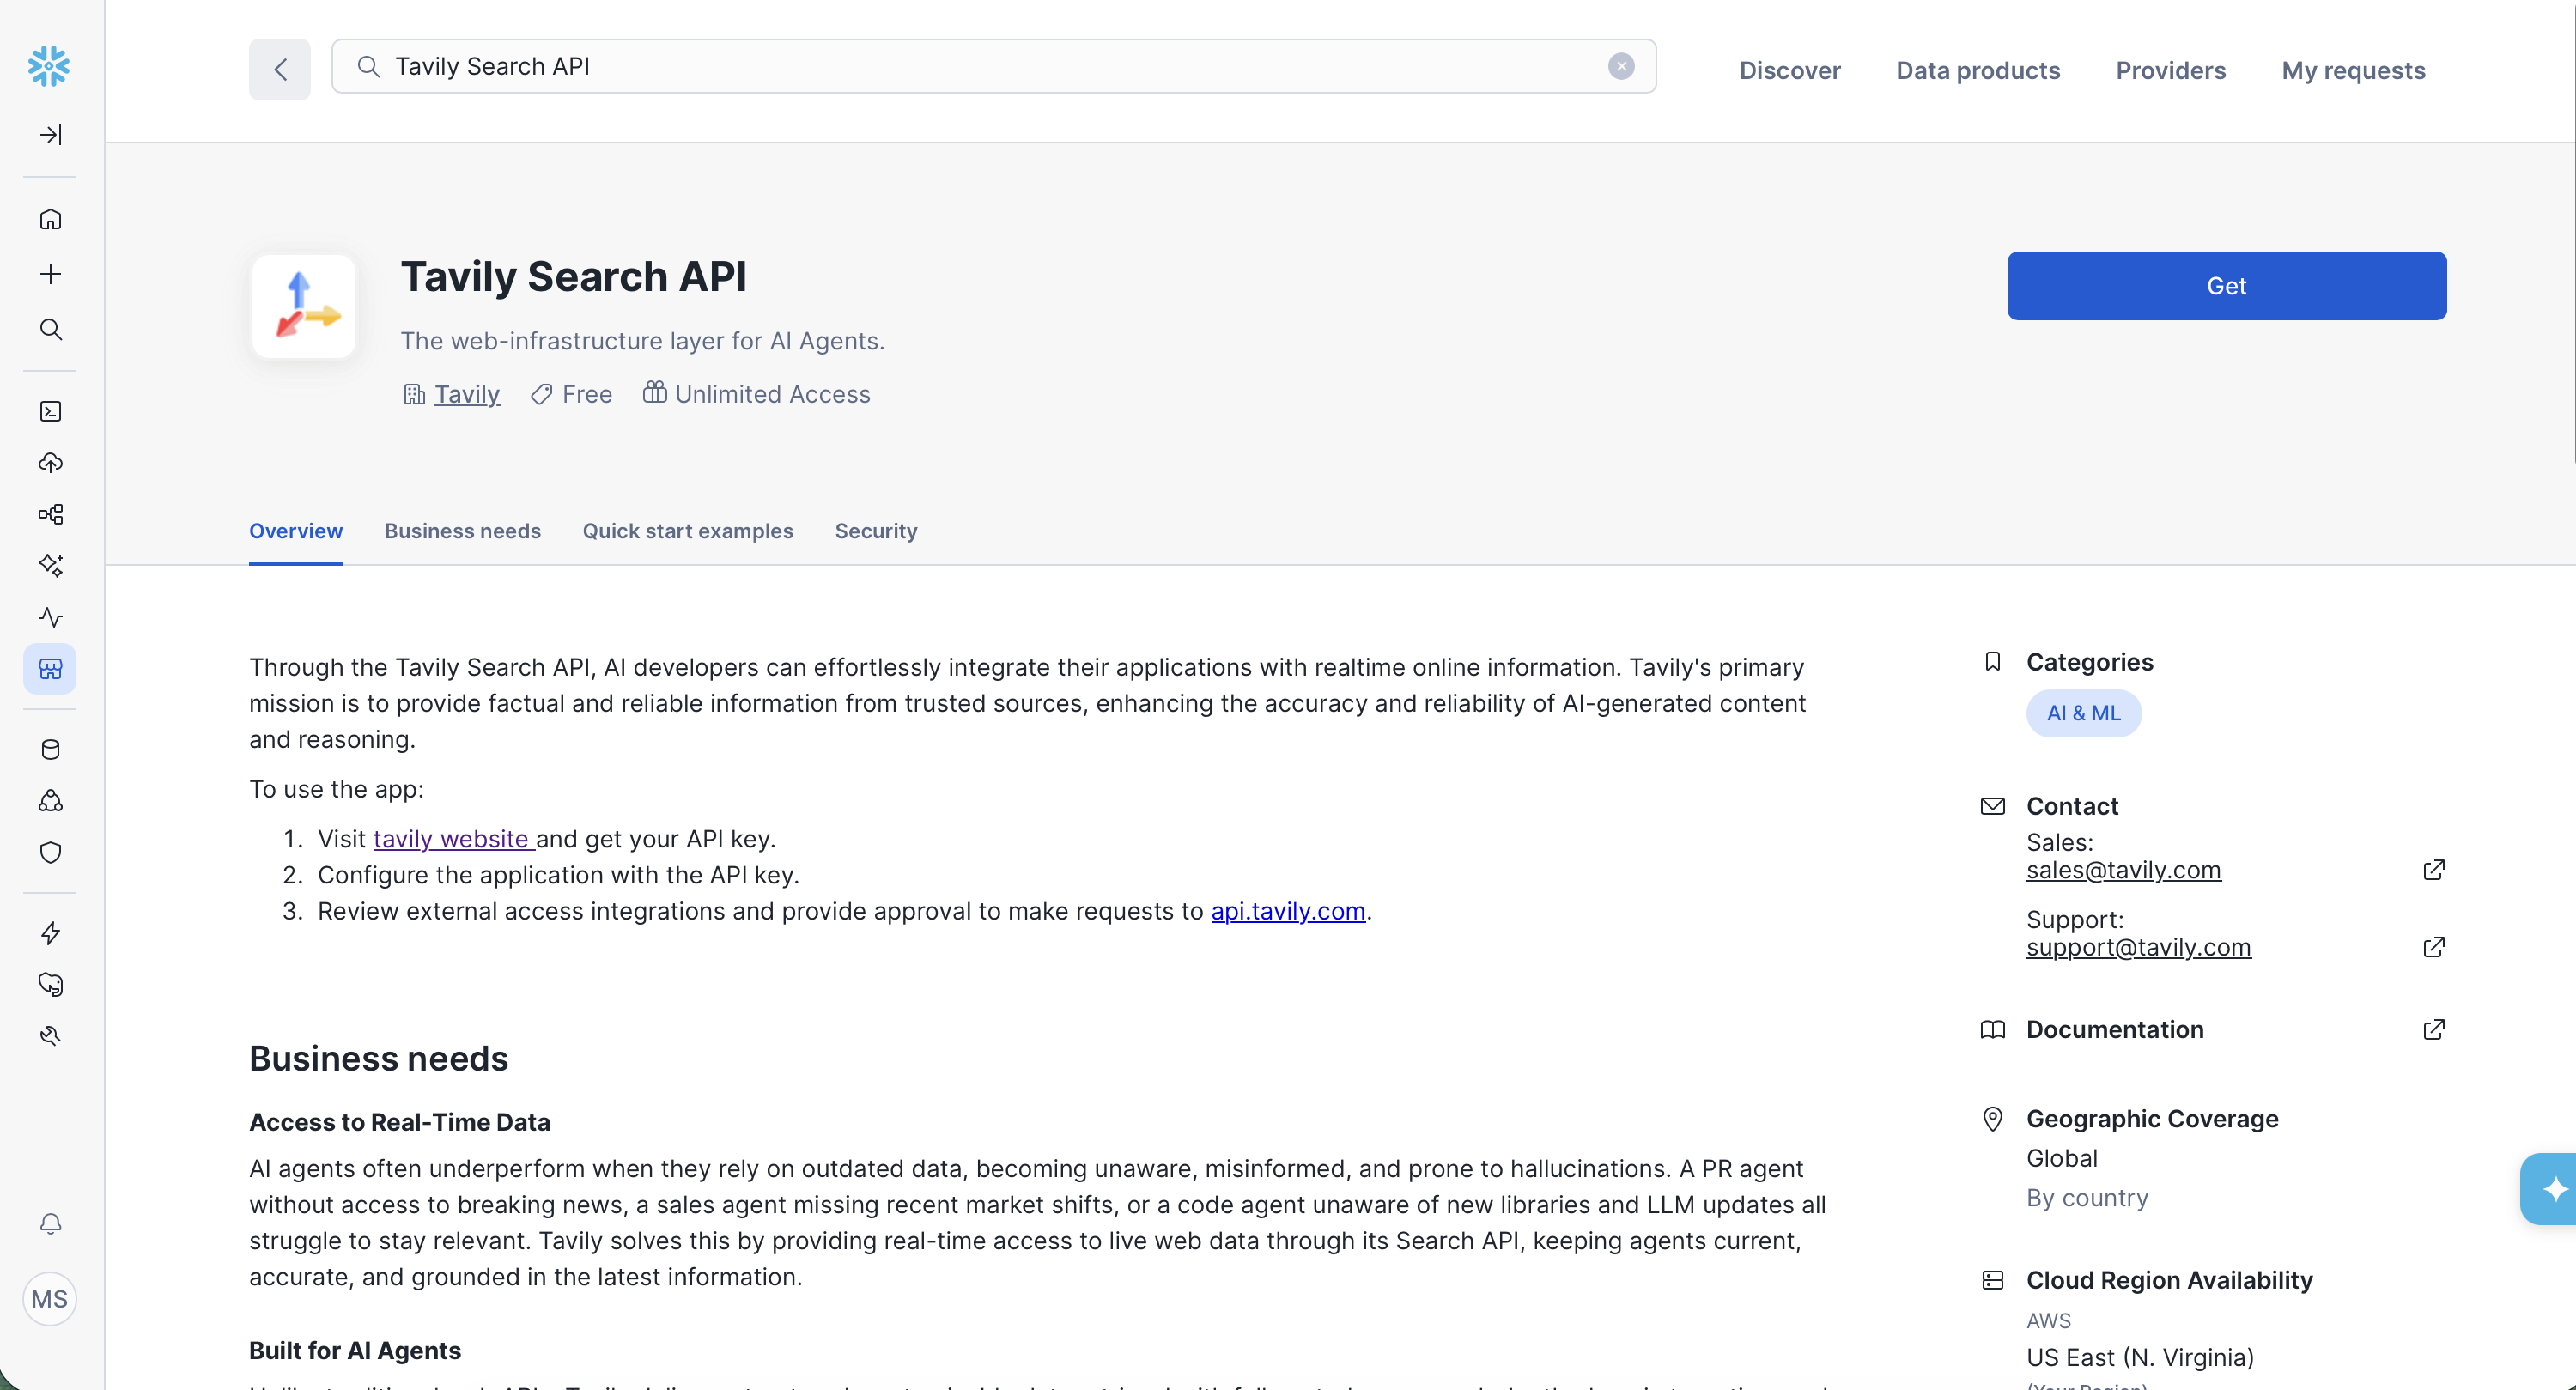Click the Snowflake logo icon
Image resolution: width=2576 pixels, height=1390 pixels.
pos(49,66)
